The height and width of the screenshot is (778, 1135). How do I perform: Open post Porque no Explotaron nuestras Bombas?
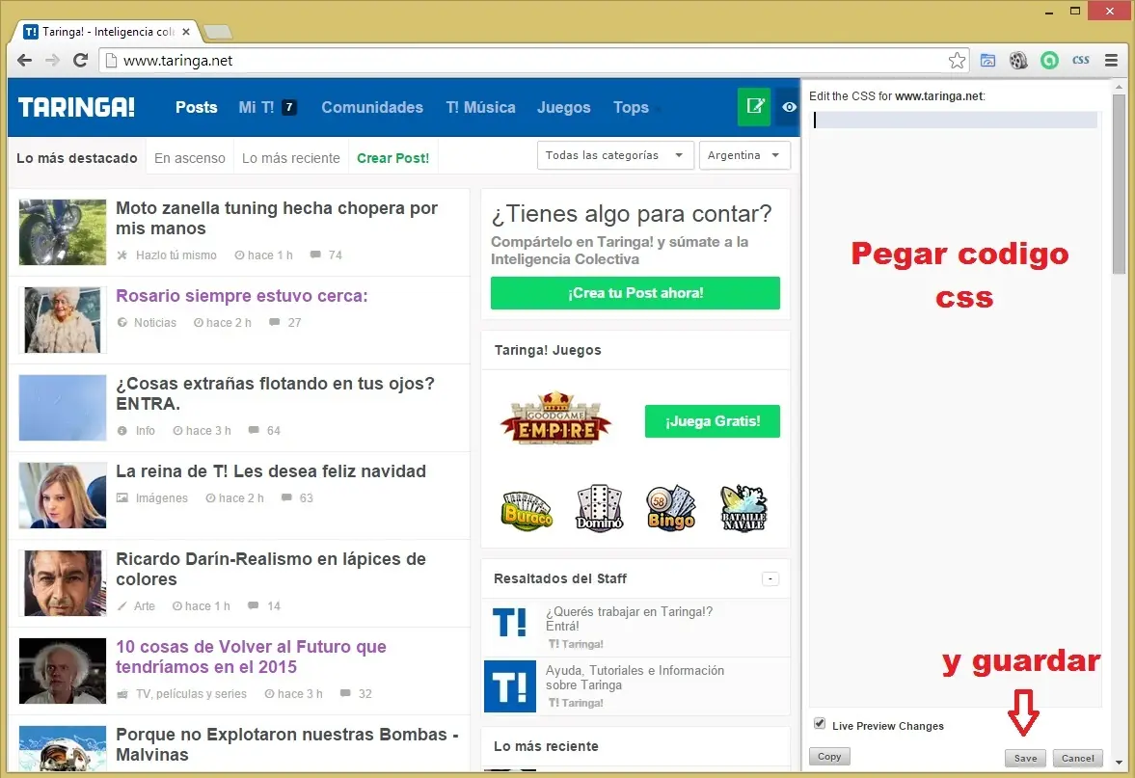(x=287, y=744)
